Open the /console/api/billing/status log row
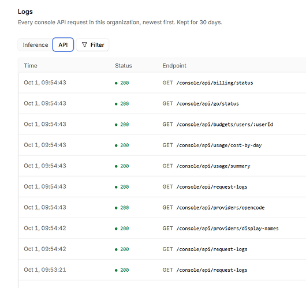 [162, 83]
